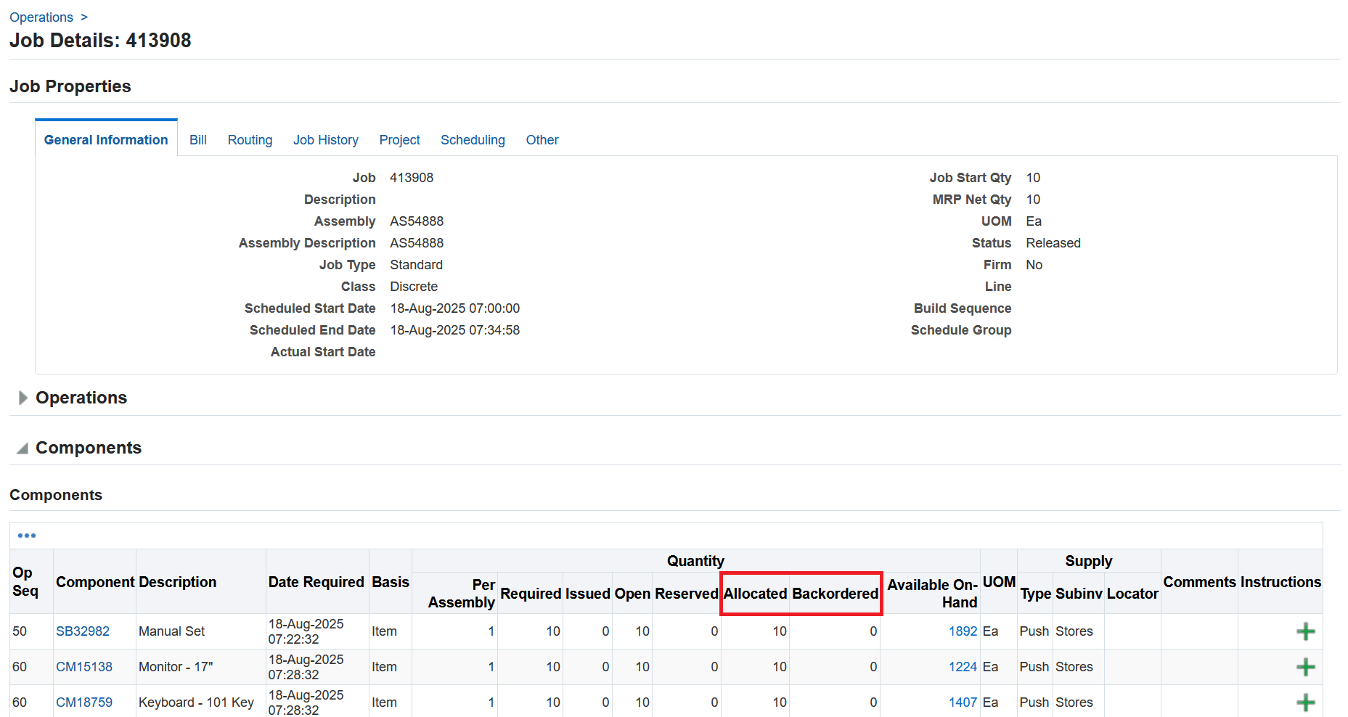Screen dimensions: 1348x717
Task: Click the green plus icon on SB32982 row
Action: tap(1305, 631)
